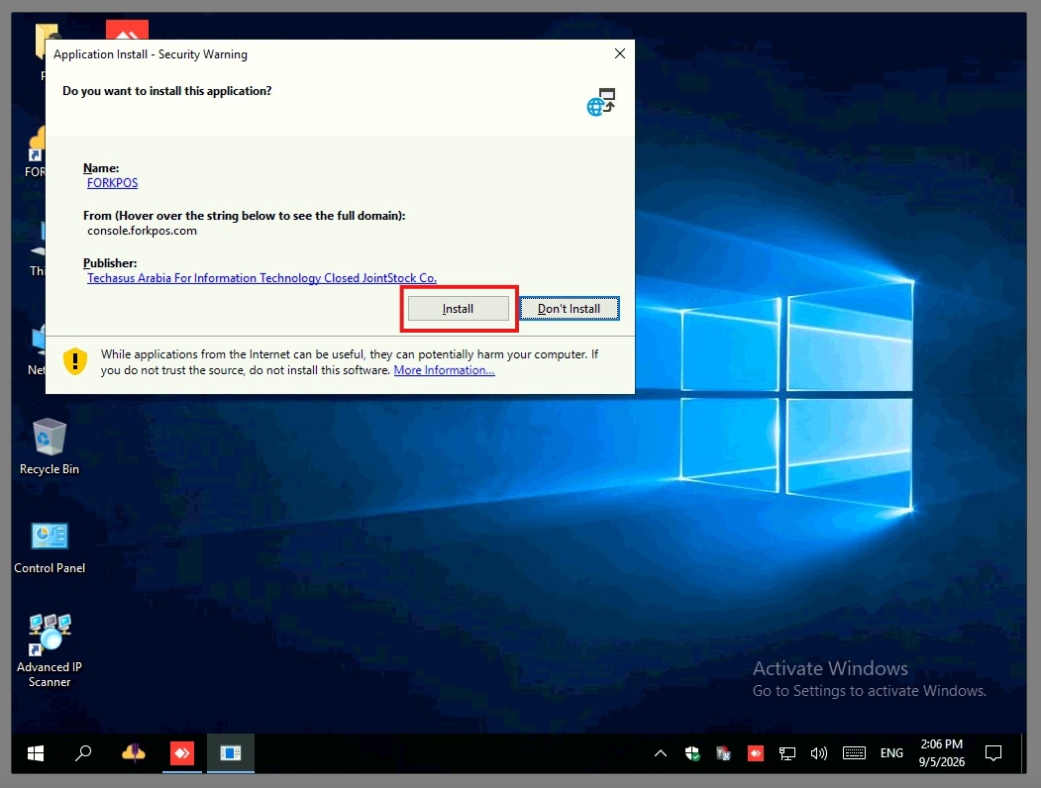
Task: Open the Techasus Arabia publisher link
Action: [x=261, y=278]
